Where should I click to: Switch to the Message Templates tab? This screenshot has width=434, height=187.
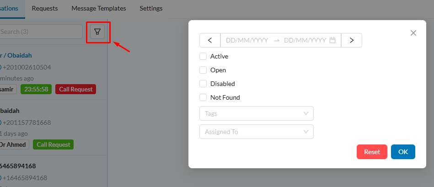point(99,9)
